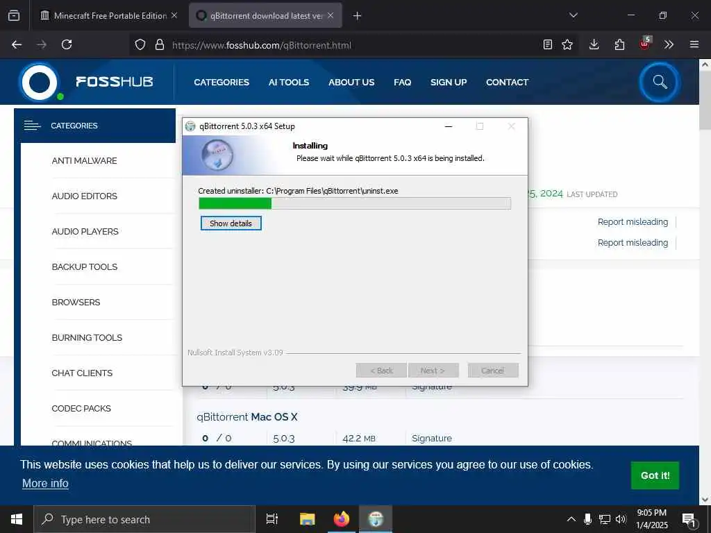
Task: View site security padlock info
Action: 159,44
